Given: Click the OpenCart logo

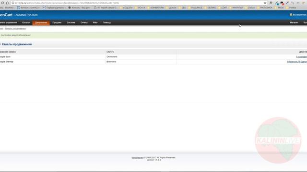Looking at the screenshot, I should click(x=6, y=15).
